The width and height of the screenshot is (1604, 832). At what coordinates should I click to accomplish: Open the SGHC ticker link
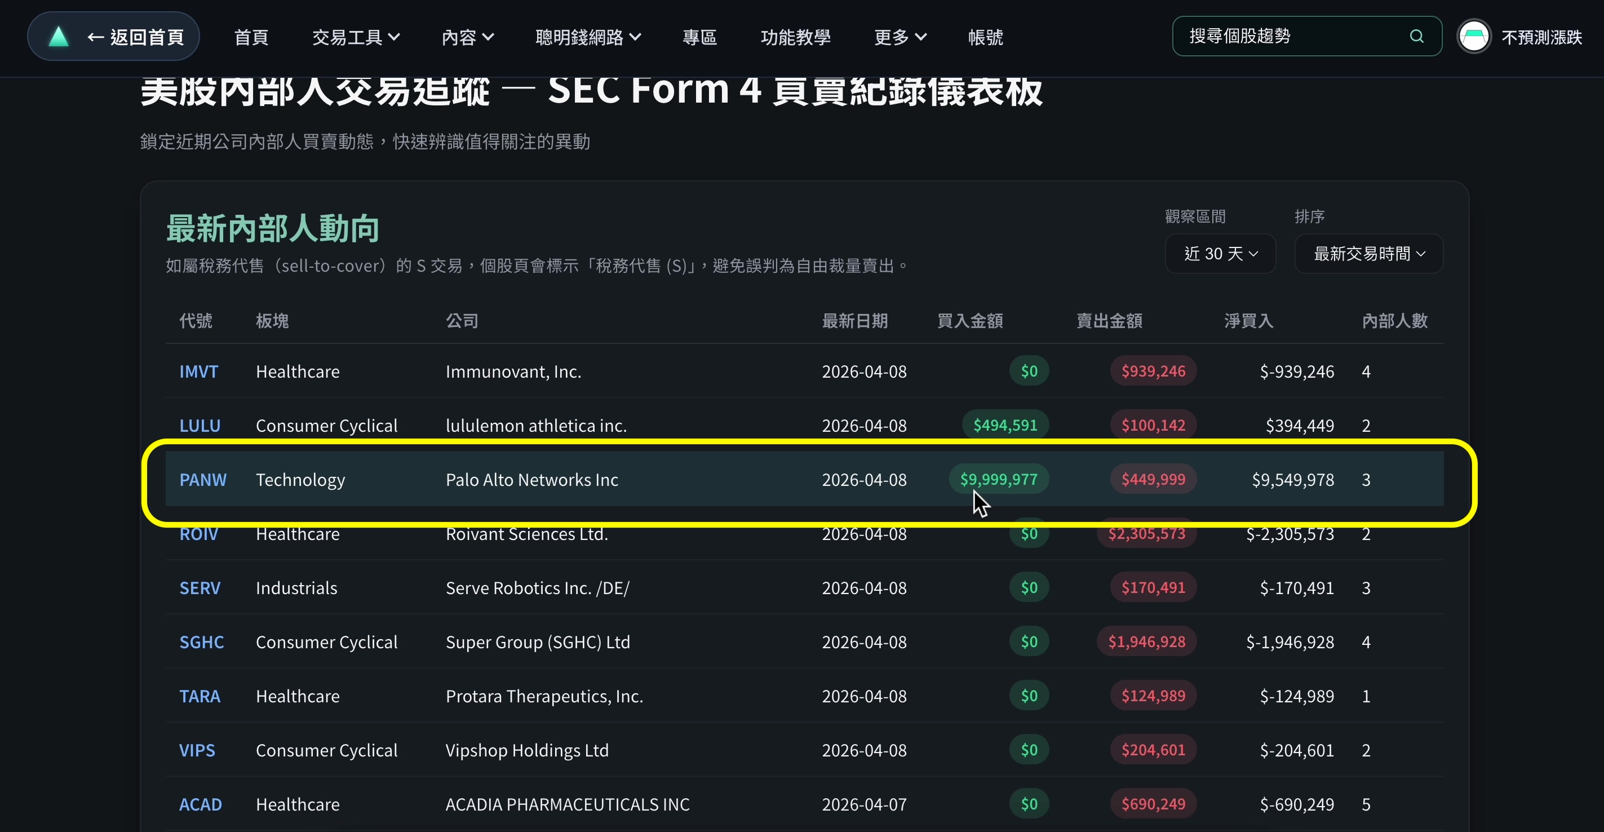tap(201, 642)
